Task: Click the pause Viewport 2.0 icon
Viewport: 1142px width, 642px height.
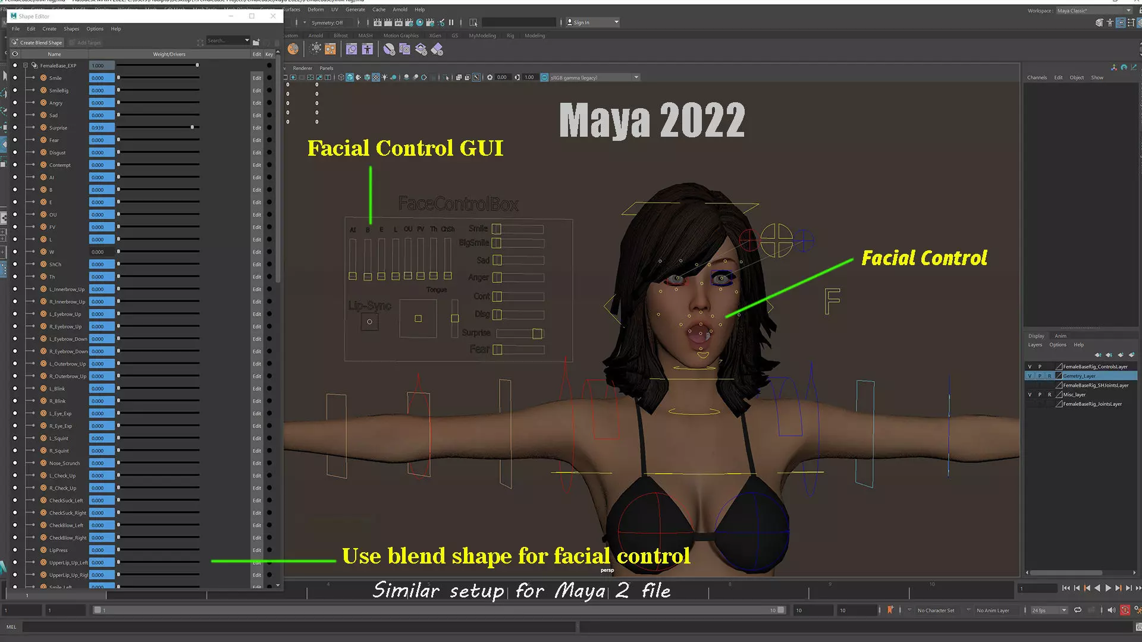Action: pyautogui.click(x=451, y=23)
